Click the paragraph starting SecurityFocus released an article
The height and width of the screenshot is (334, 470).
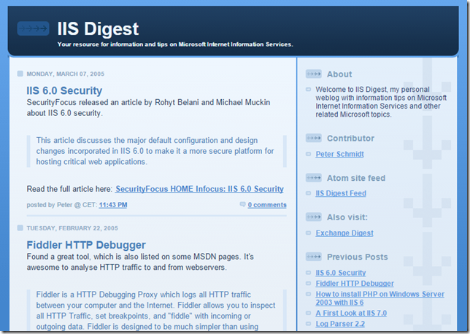pyautogui.click(x=148, y=107)
